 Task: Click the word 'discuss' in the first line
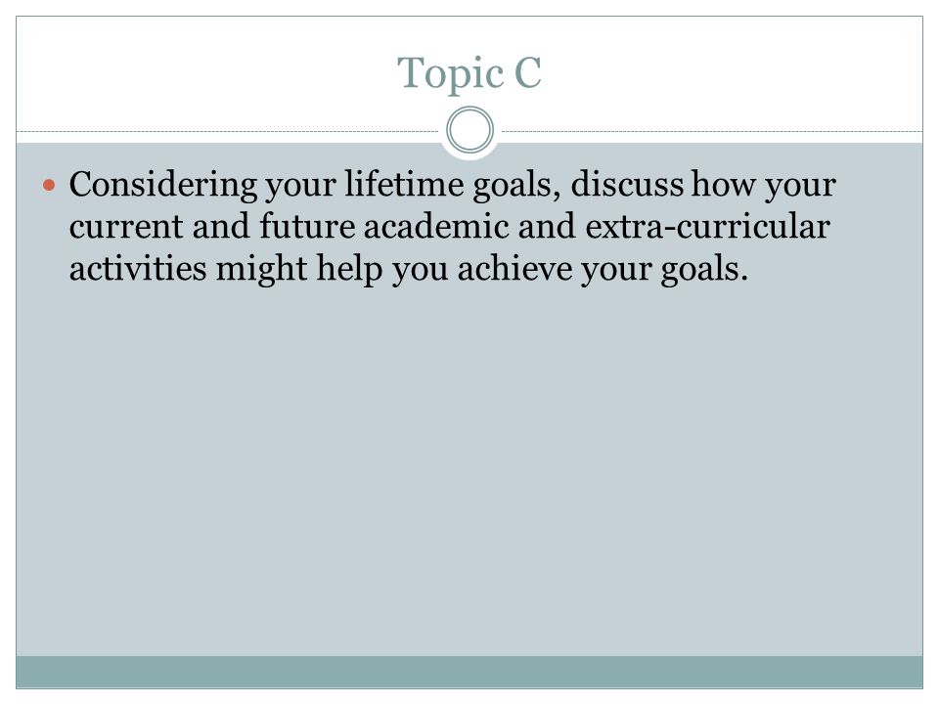click(x=627, y=185)
